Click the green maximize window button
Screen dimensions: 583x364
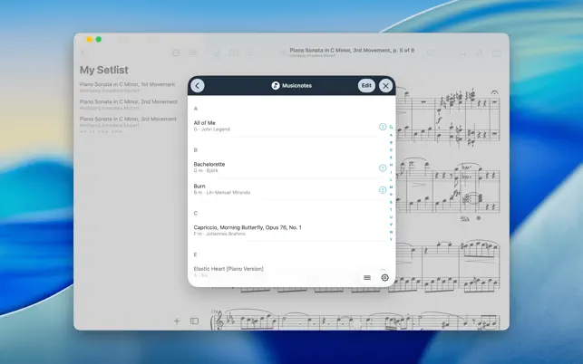point(99,39)
